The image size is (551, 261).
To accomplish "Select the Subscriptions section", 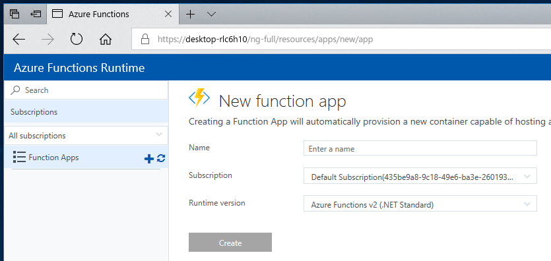I will pos(86,112).
